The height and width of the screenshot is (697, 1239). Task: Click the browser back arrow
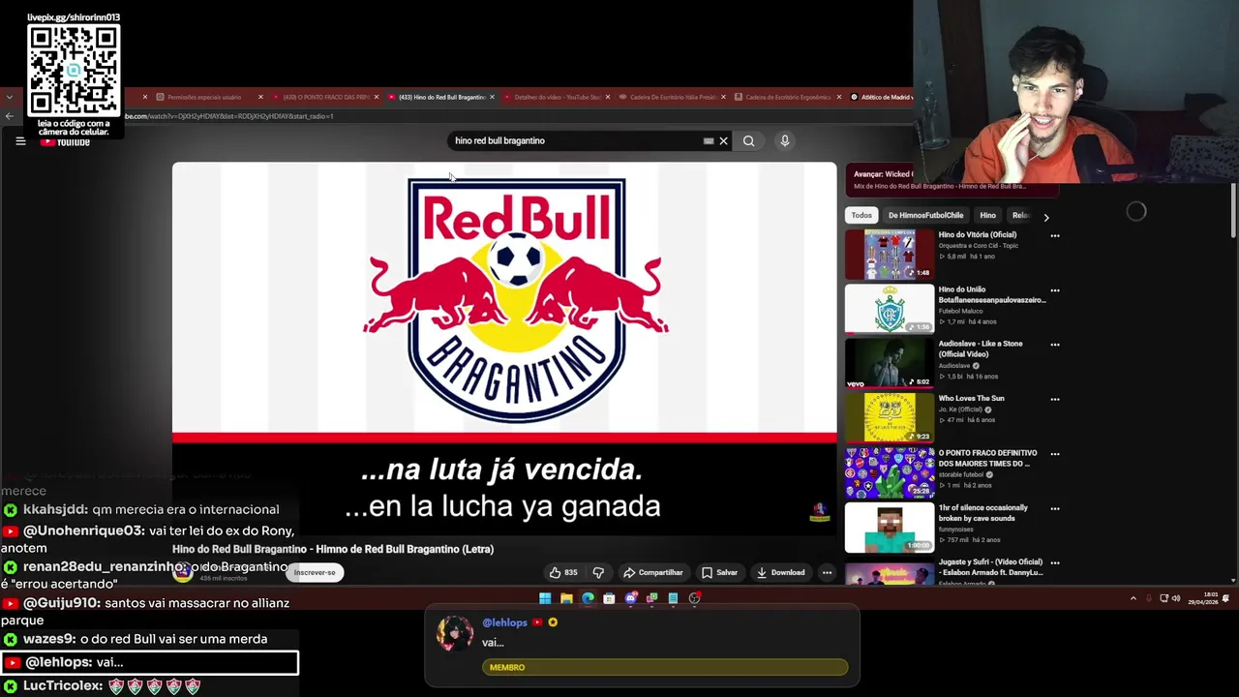pyautogui.click(x=9, y=116)
